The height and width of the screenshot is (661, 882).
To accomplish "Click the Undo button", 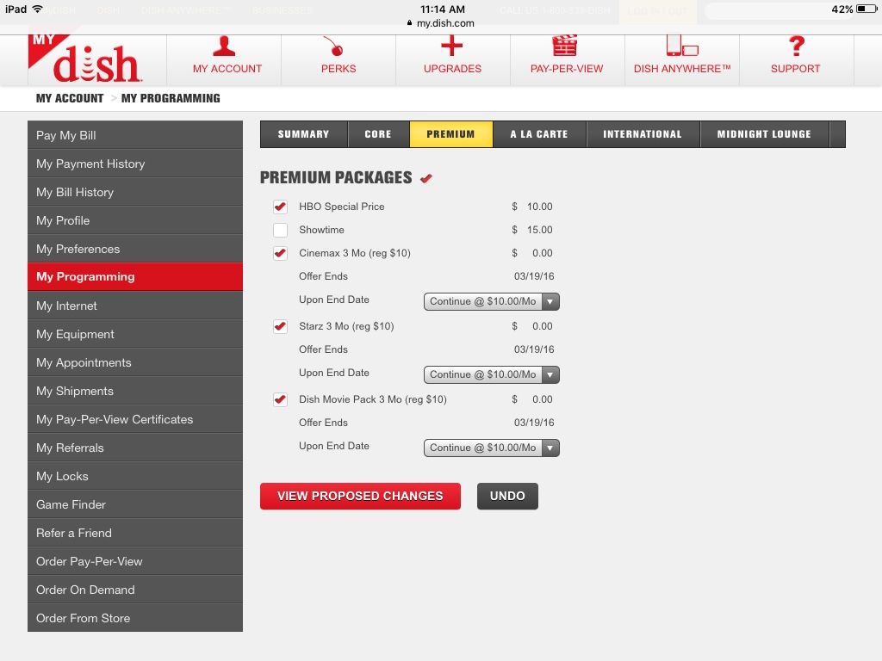I will [507, 496].
